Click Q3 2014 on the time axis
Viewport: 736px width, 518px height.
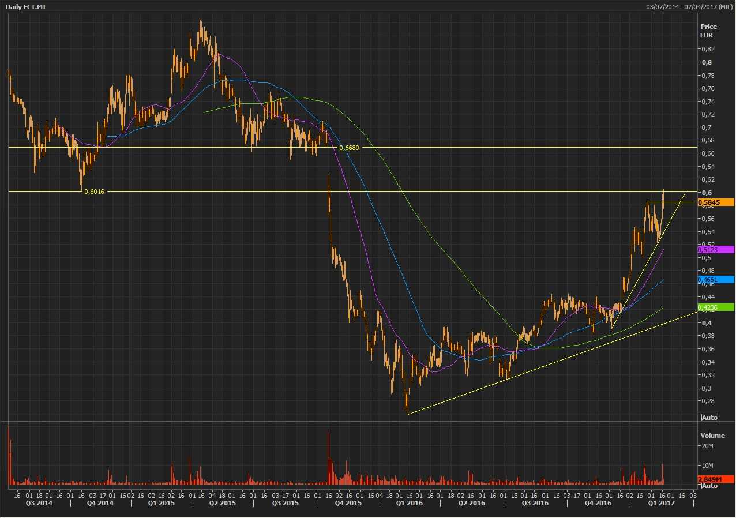tap(39, 503)
